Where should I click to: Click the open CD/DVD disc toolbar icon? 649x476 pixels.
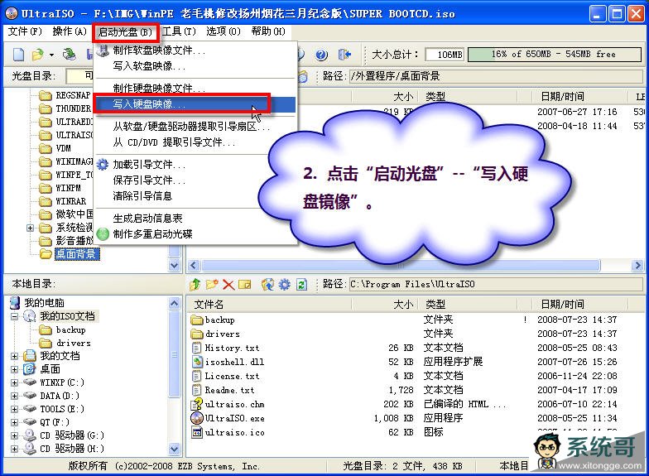[x=70, y=55]
